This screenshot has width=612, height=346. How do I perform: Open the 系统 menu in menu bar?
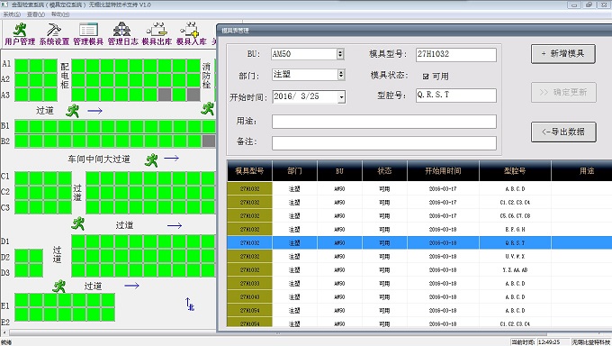pos(12,14)
